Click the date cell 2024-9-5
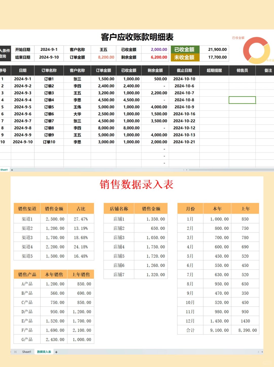 (x=23, y=107)
